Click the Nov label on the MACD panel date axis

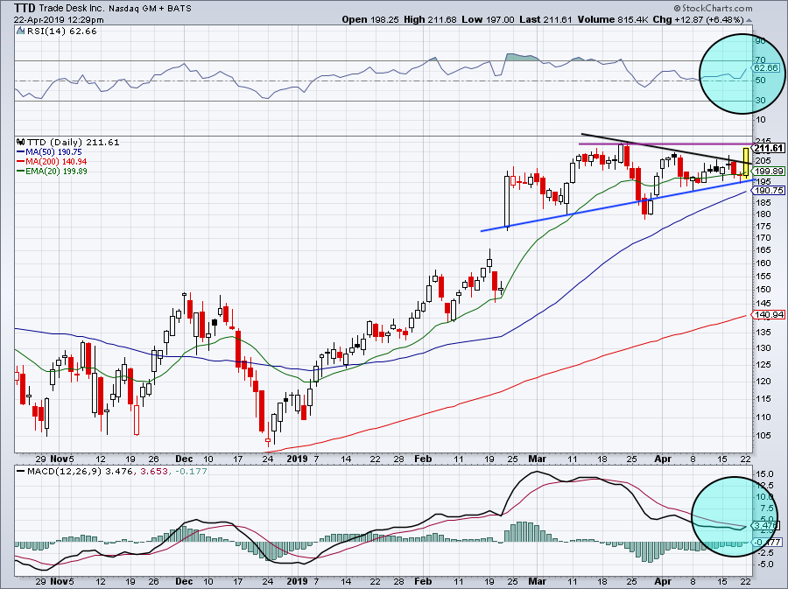click(59, 581)
